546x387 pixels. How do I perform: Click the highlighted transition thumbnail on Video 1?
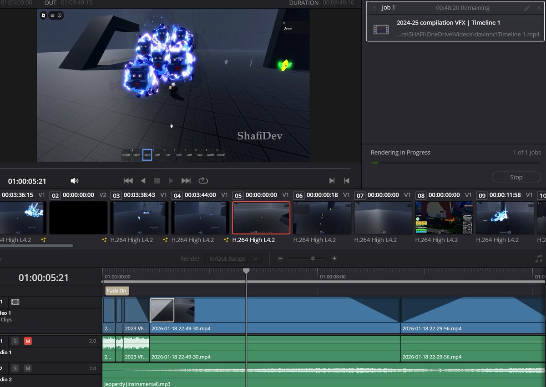pyautogui.click(x=162, y=310)
